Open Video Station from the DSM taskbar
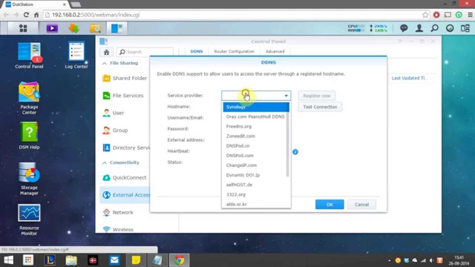Screen dimensions: 475x267 [x=52, y=28]
